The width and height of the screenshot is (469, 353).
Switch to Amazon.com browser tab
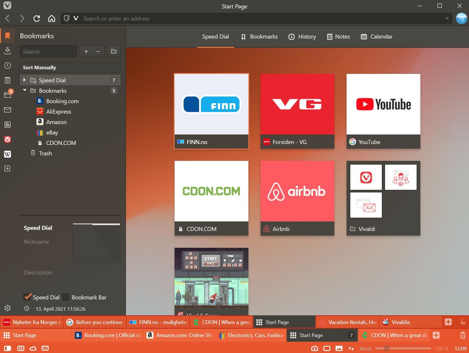(179, 335)
